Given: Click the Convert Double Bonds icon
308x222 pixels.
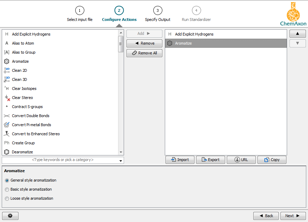Looking at the screenshot, I should pyautogui.click(x=6, y=116).
